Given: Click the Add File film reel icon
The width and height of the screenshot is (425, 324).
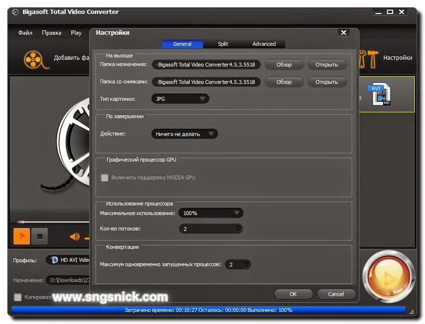Looking at the screenshot, I should [x=36, y=60].
